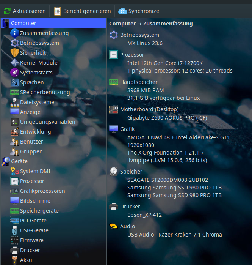Select '31,1 GiB verfügbar bei Linux' line

point(163,98)
